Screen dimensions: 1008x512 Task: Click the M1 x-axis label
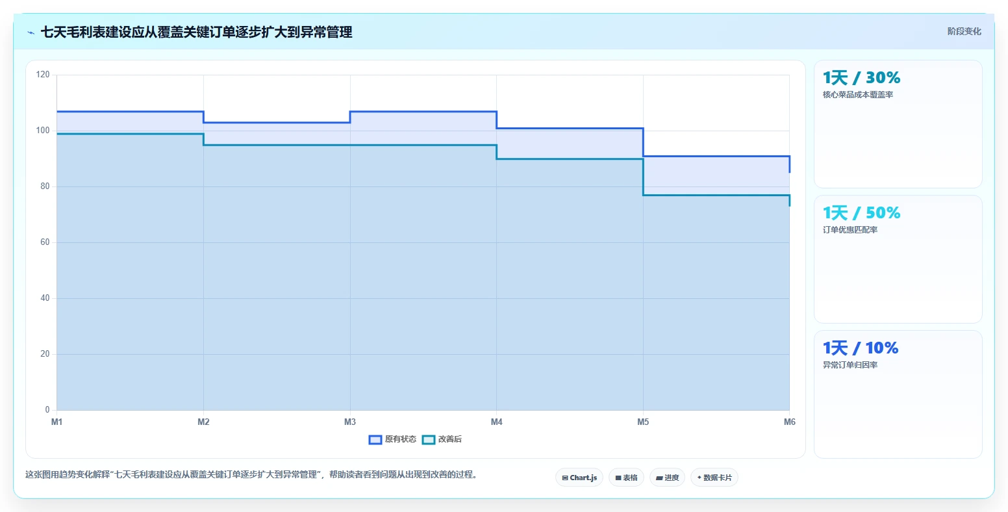click(x=57, y=422)
